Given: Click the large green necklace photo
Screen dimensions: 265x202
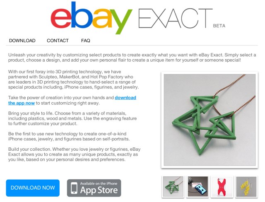Looking at the screenshot, I should pos(210,120).
